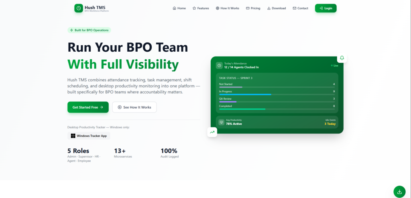Click the Login button

click(x=326, y=8)
